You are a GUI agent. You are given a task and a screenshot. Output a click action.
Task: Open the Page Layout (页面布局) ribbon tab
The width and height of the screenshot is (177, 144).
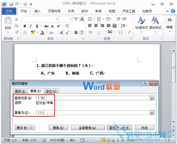click(54, 11)
